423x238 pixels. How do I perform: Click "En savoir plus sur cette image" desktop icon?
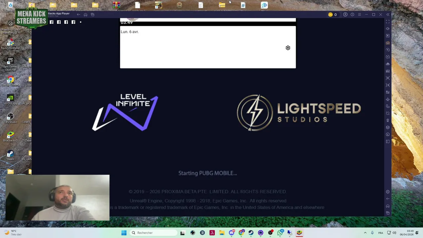click(x=11, y=27)
